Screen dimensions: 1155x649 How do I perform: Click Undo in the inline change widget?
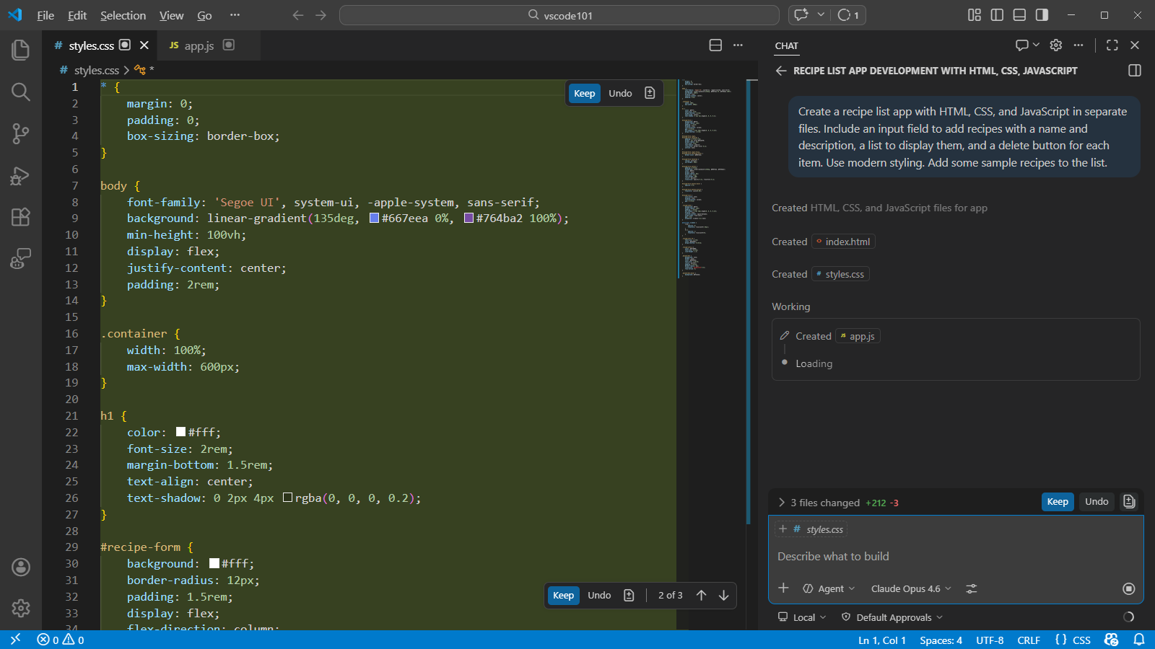[619, 93]
